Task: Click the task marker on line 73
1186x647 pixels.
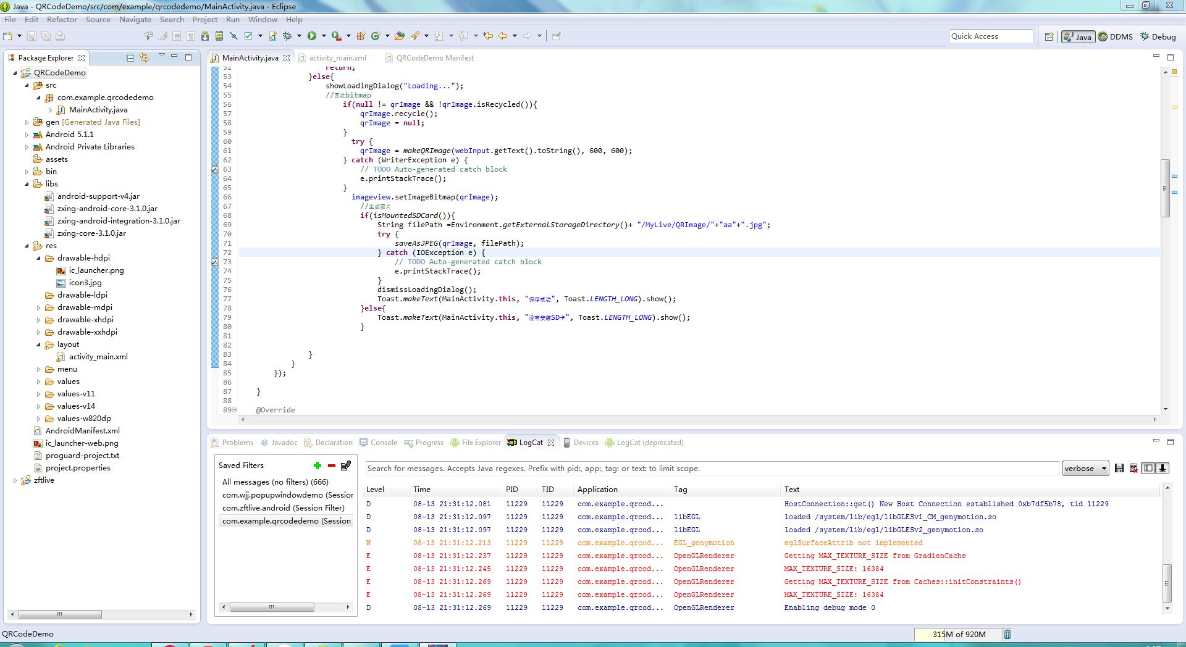Action: 215,262
